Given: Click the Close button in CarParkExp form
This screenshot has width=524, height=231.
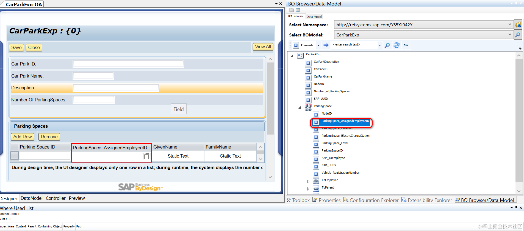Looking at the screenshot, I should point(34,47).
